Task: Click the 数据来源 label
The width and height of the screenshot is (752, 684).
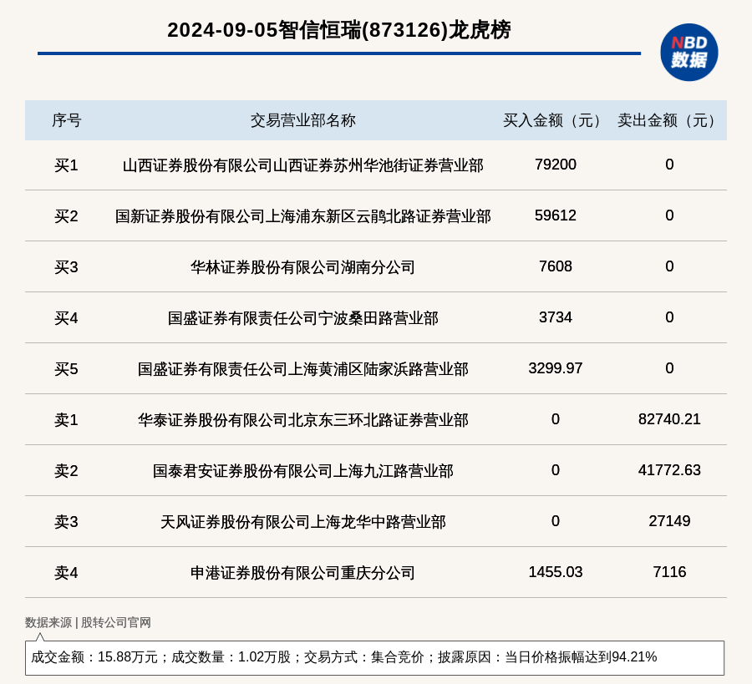Action: 48,623
